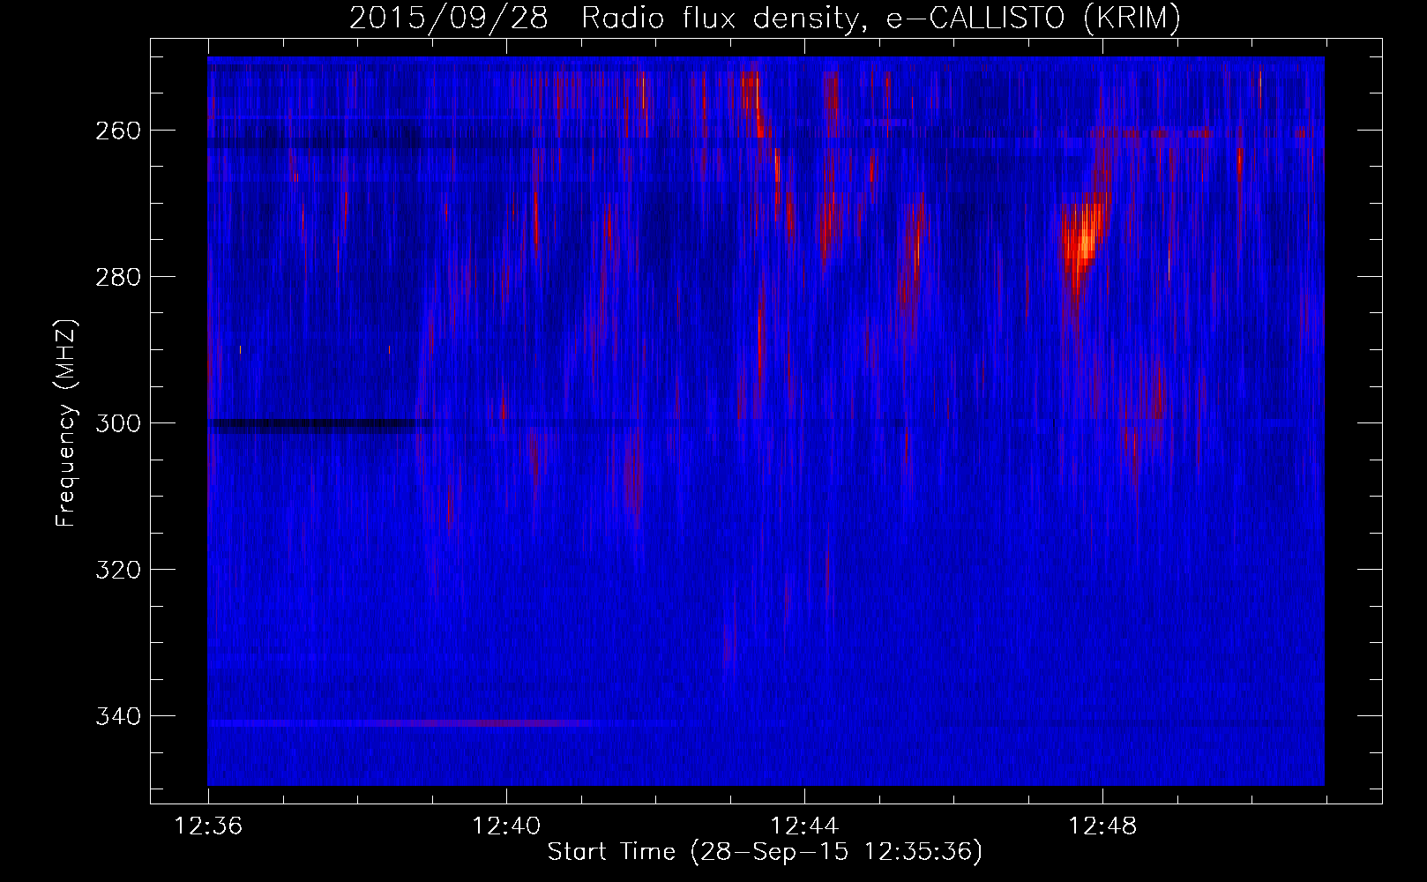Click the faint horizontal line near 341 MHz
1427x882 pixels.
(x=401, y=723)
